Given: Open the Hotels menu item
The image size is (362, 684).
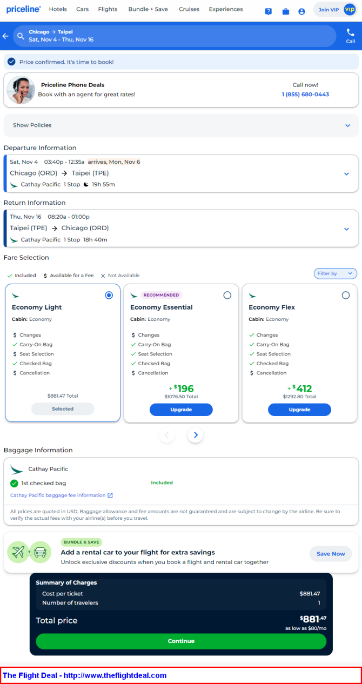Looking at the screenshot, I should pyautogui.click(x=58, y=9).
